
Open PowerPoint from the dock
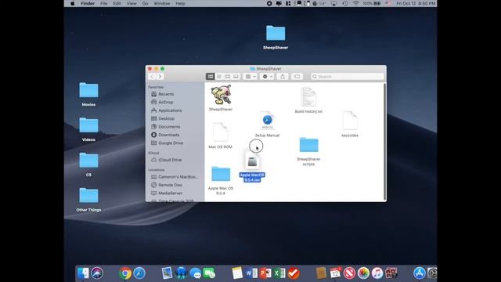point(265,273)
